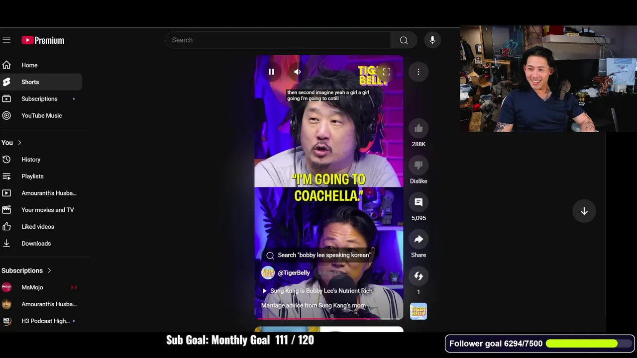
Task: Click the Subscriptions icon
Action: coord(6,99)
